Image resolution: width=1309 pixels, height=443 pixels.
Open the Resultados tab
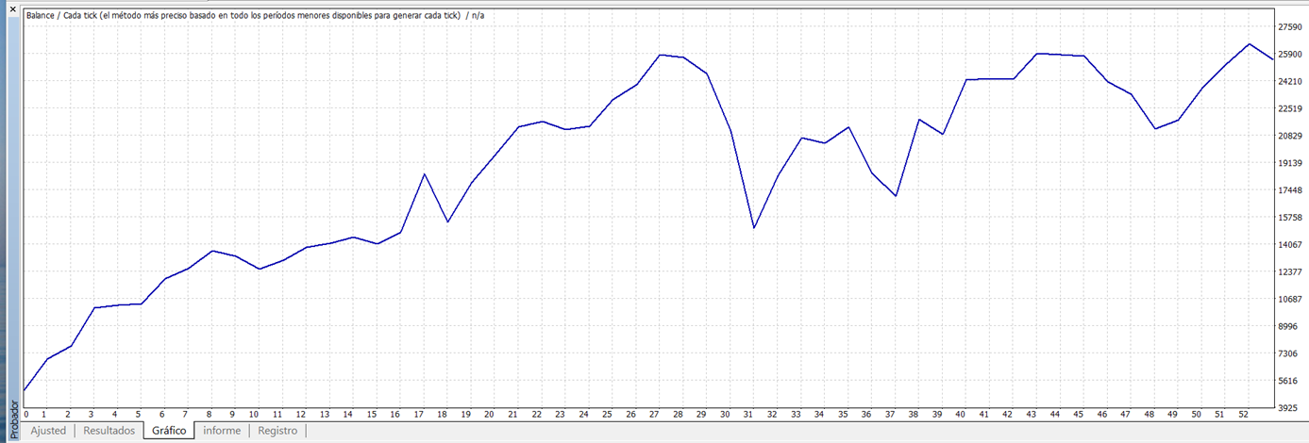click(x=109, y=431)
